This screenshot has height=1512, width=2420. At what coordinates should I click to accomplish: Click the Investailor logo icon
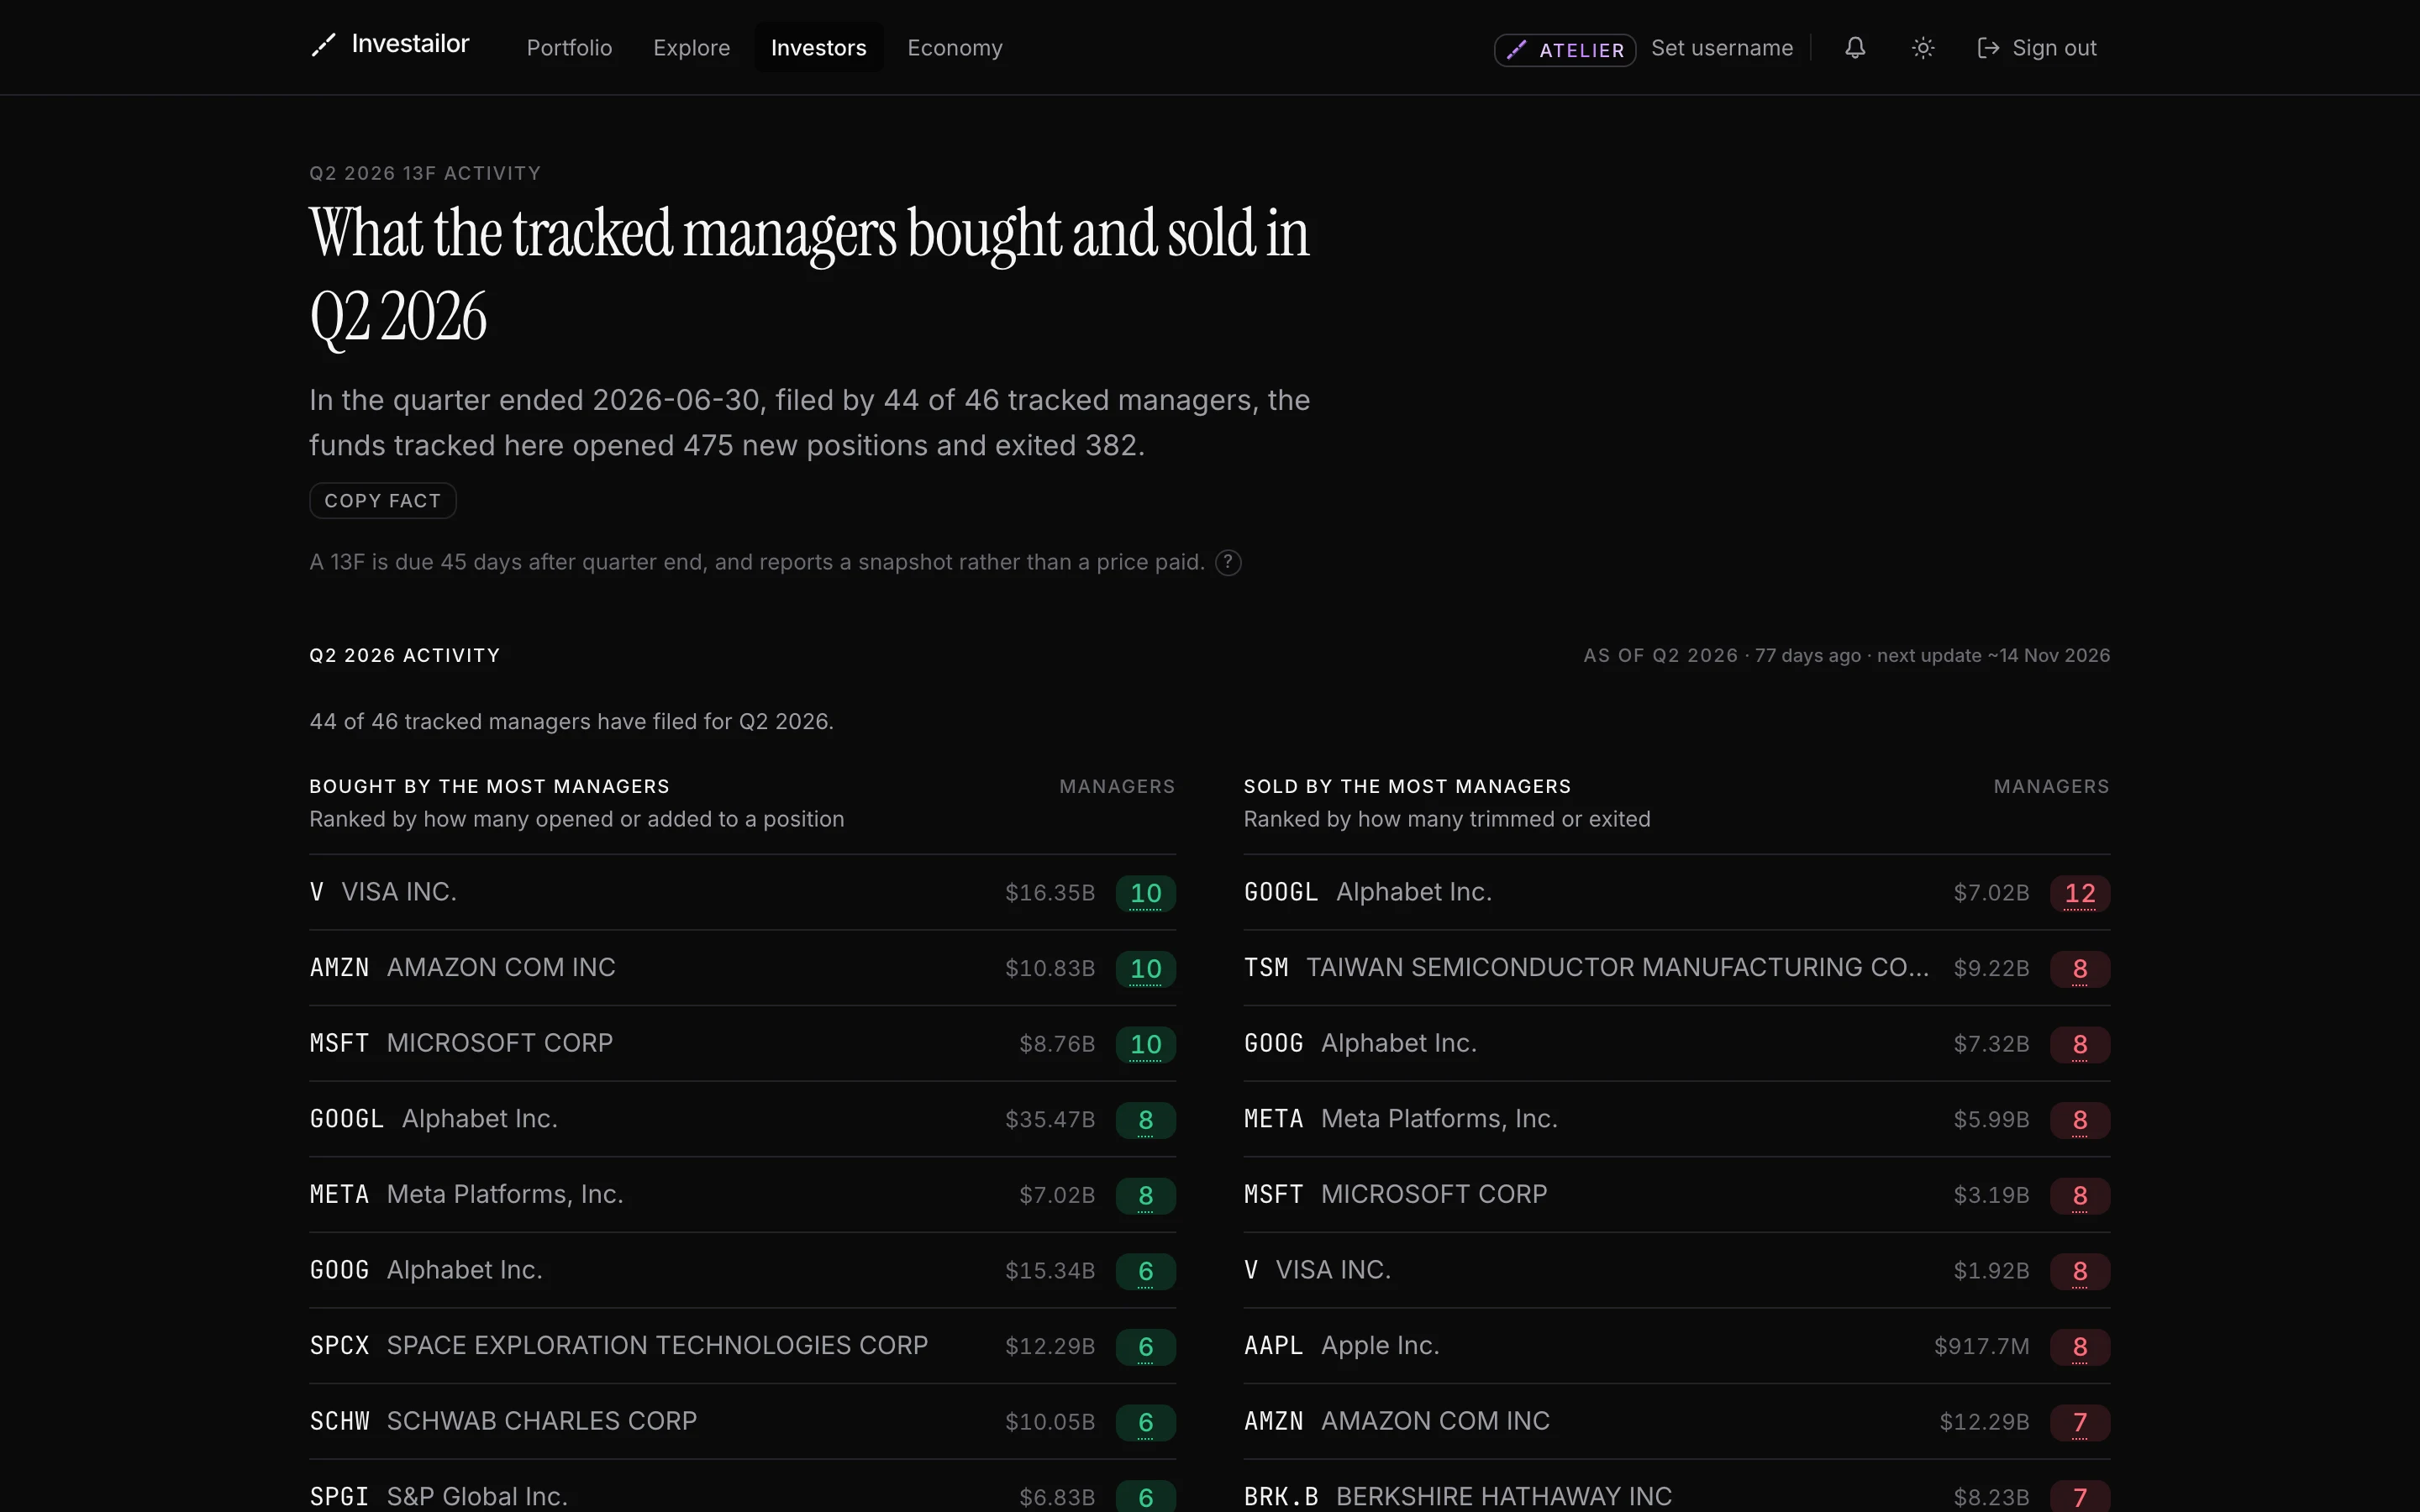tap(323, 45)
